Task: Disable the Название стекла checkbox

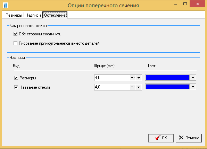Action: click(x=16, y=87)
